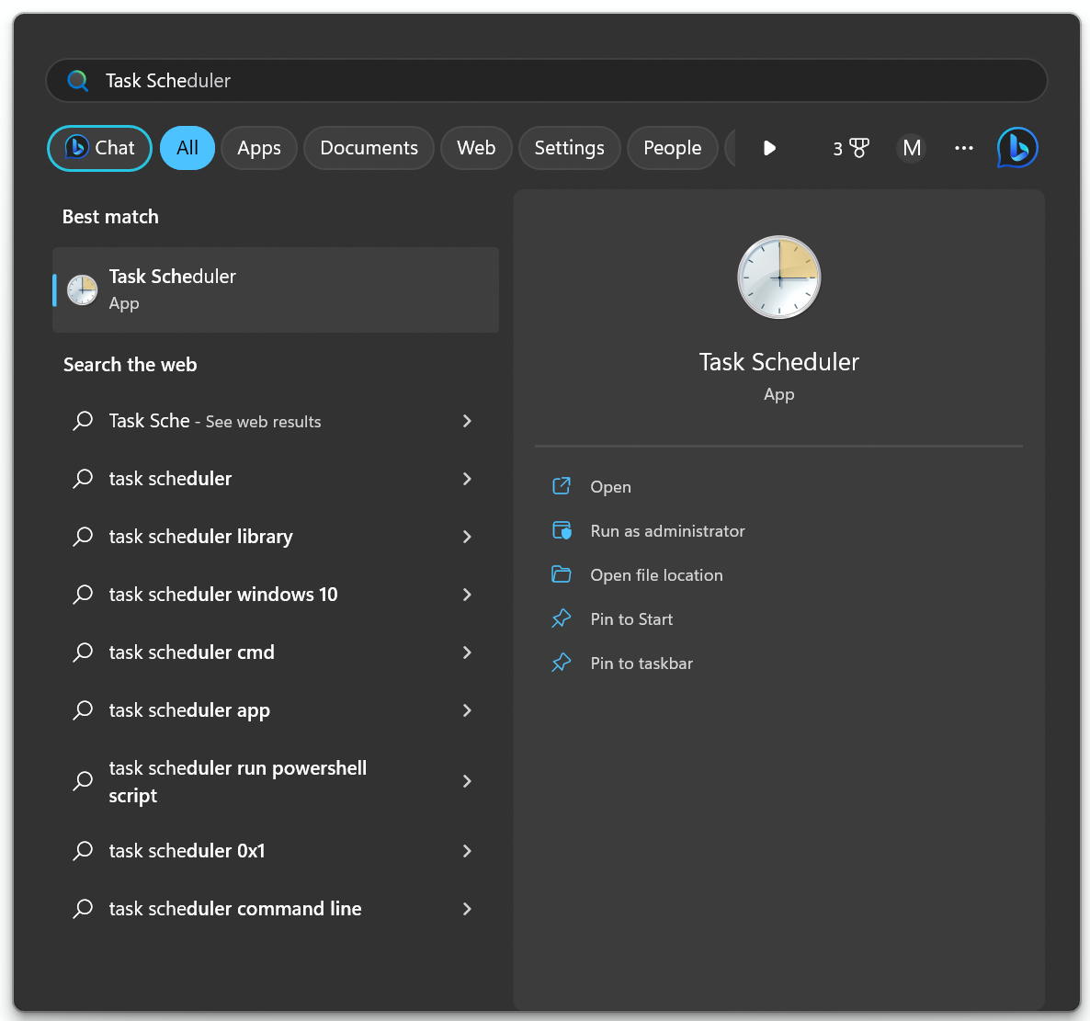The image size is (1090, 1021).
Task: Click the 'Task Scheduler' title in preview pane
Action: click(x=778, y=362)
